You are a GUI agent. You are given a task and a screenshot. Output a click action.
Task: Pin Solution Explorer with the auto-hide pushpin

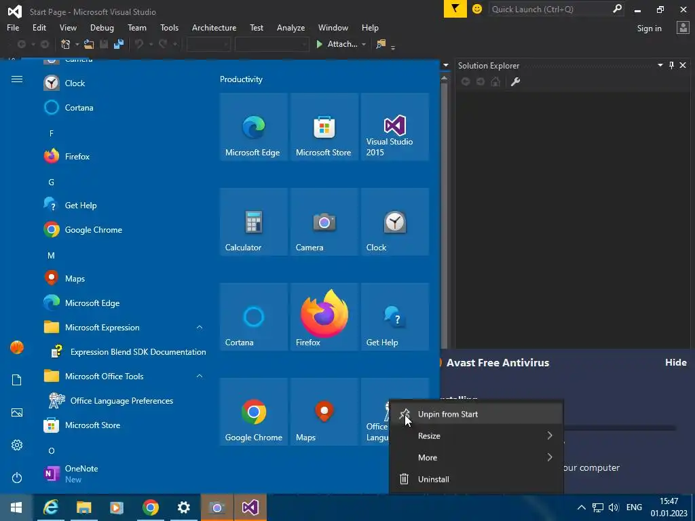671,65
